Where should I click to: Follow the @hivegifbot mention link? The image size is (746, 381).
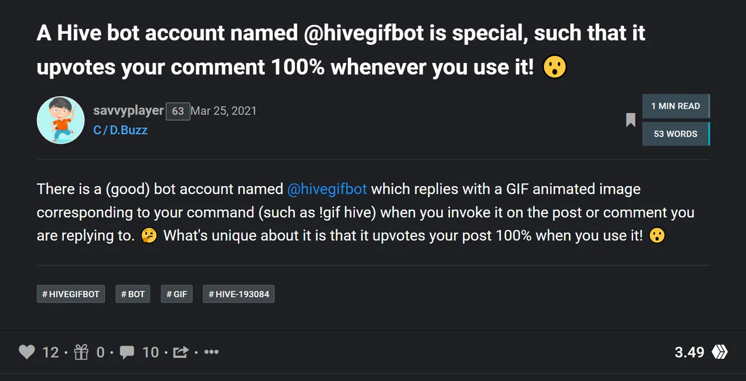(327, 189)
